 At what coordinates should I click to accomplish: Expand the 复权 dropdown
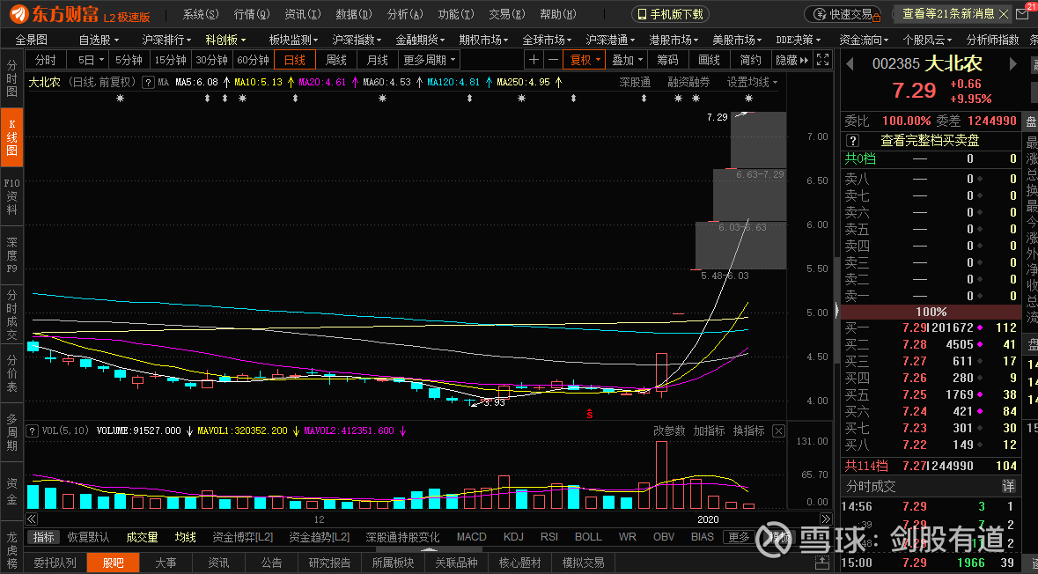[585, 60]
